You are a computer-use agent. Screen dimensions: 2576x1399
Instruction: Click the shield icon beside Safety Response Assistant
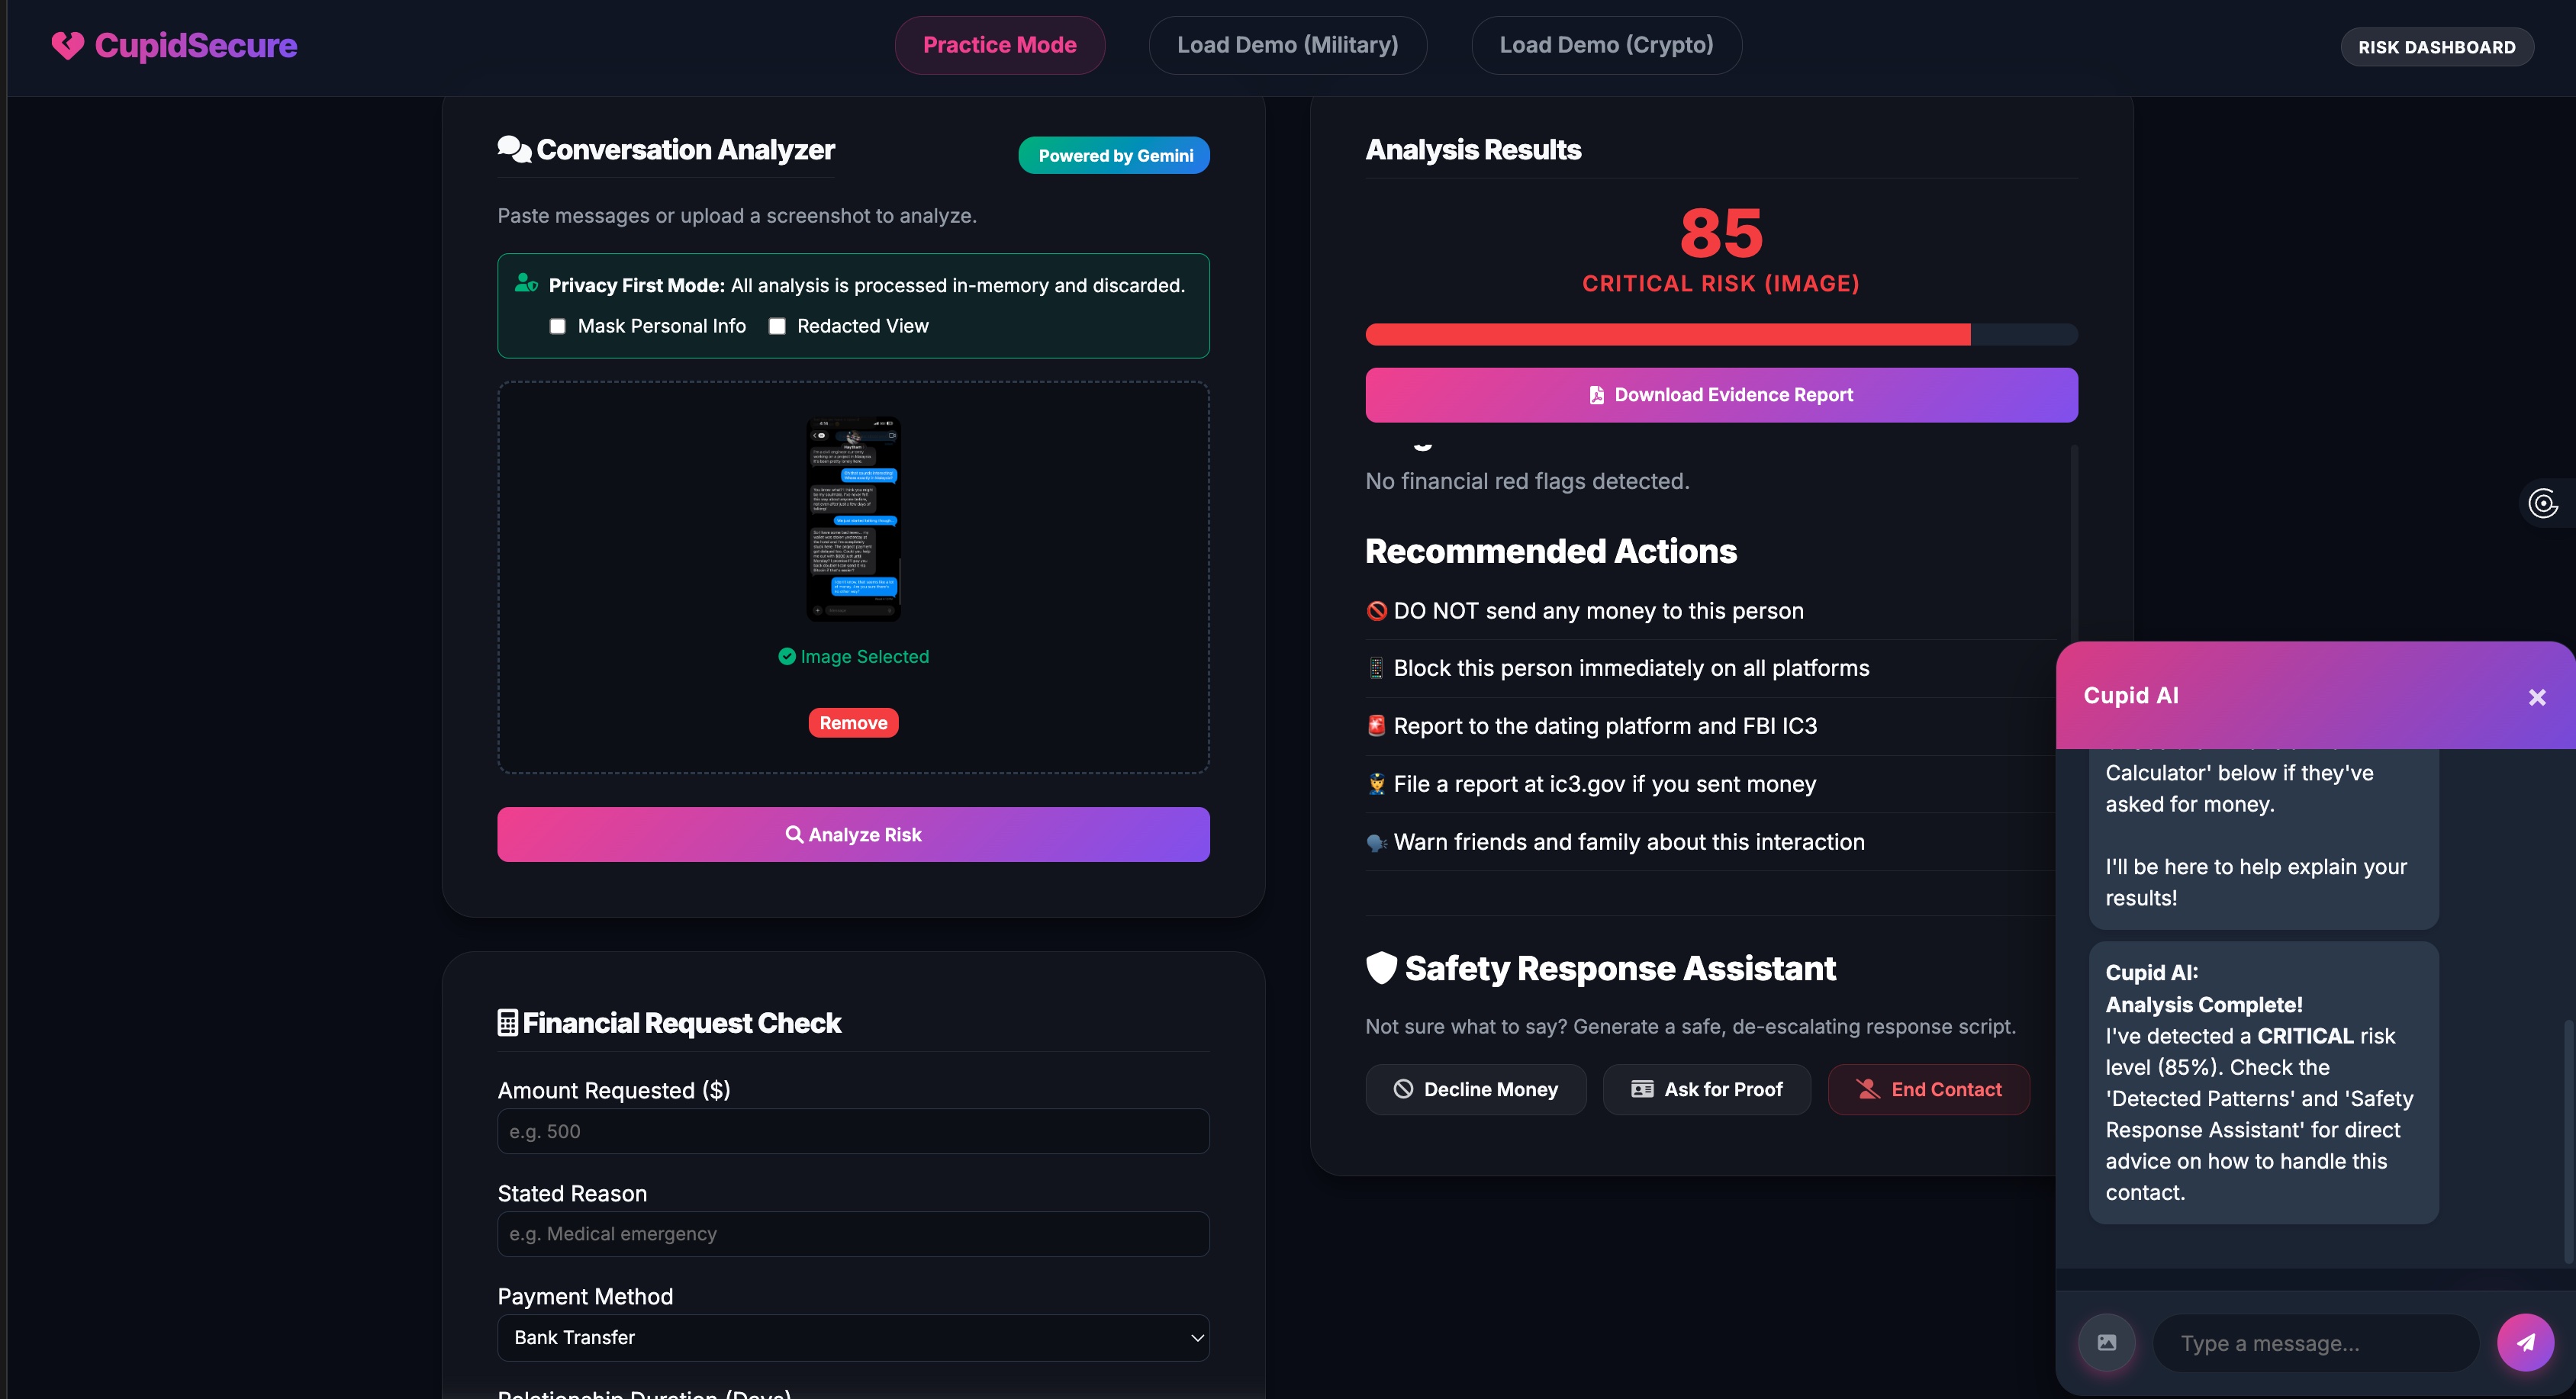tap(1381, 967)
